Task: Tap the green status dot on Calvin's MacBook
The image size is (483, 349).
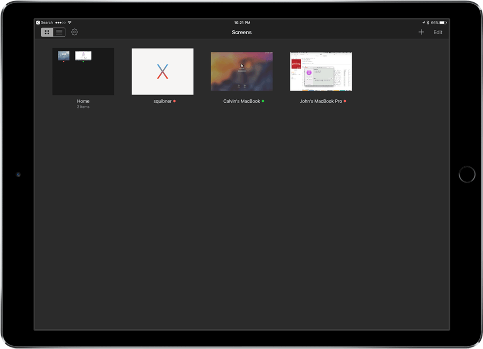Action: (x=263, y=101)
